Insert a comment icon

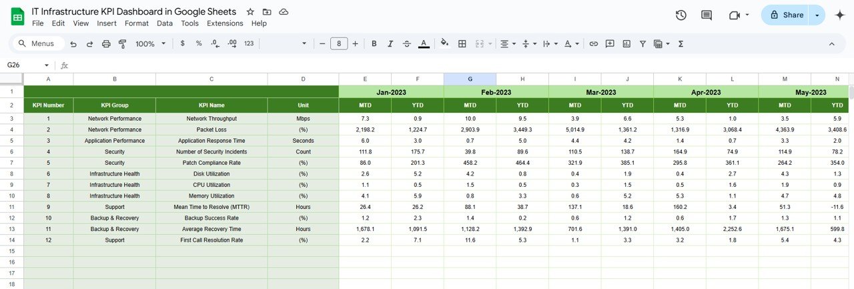(x=610, y=43)
